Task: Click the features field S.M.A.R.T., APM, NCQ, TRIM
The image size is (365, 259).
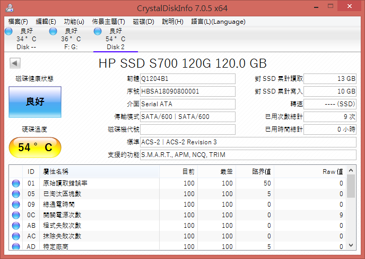Action: pos(248,155)
